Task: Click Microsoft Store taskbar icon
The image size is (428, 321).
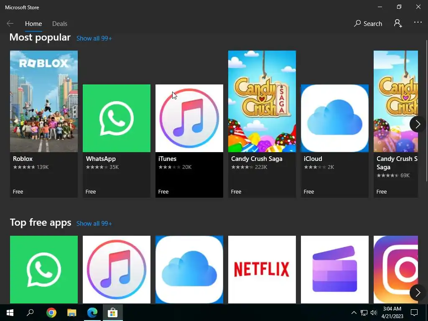Action: coord(112,313)
